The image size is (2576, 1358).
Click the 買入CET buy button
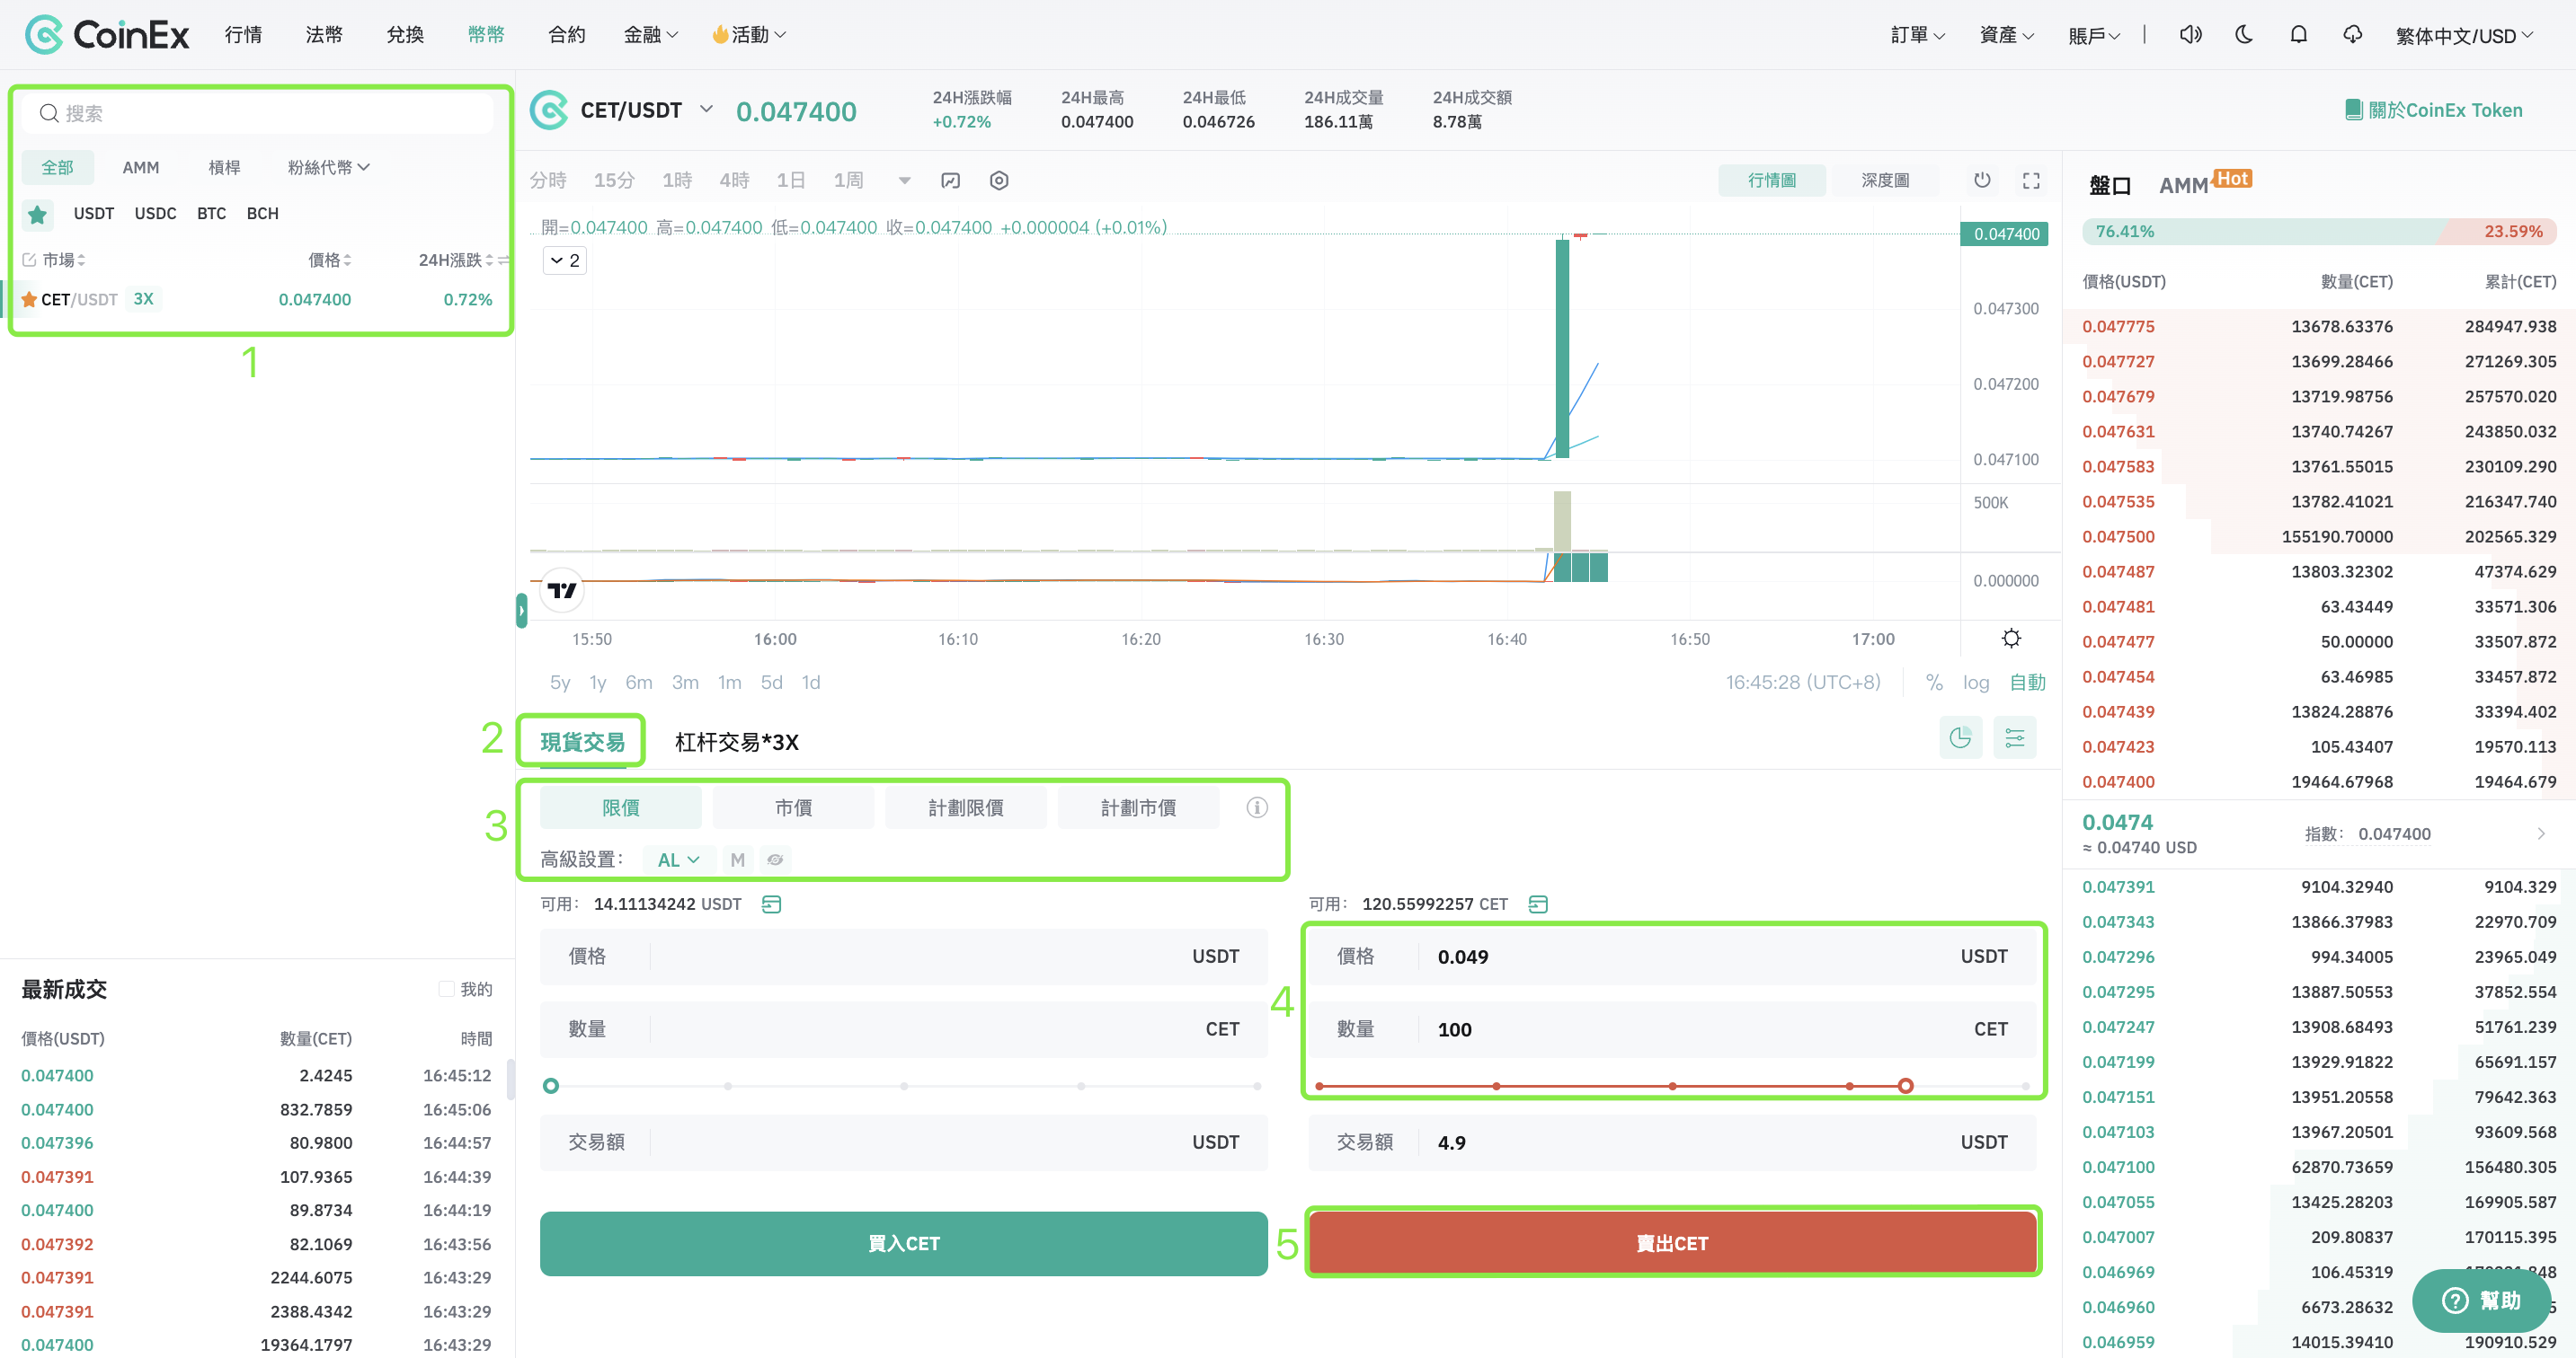tap(903, 1243)
